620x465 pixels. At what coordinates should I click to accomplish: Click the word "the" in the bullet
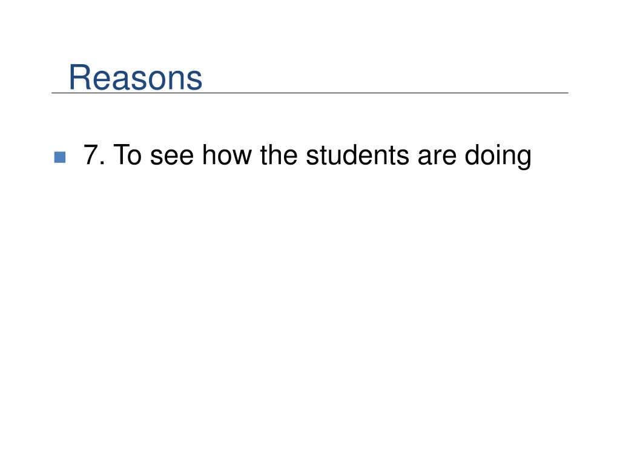[279, 154]
